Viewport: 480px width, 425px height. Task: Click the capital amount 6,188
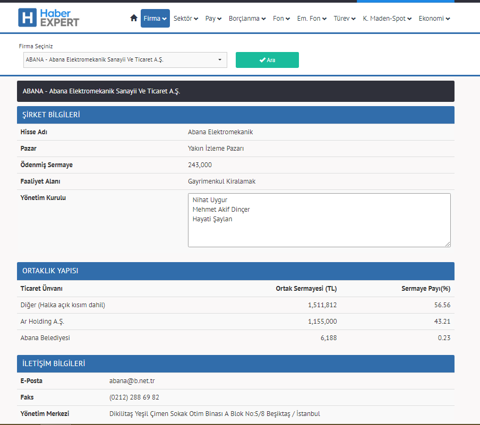(x=329, y=338)
